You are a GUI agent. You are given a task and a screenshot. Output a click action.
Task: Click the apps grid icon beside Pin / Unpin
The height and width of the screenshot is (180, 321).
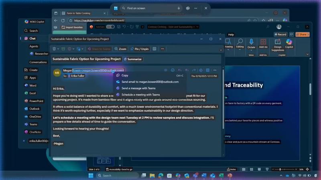(x=154, y=49)
